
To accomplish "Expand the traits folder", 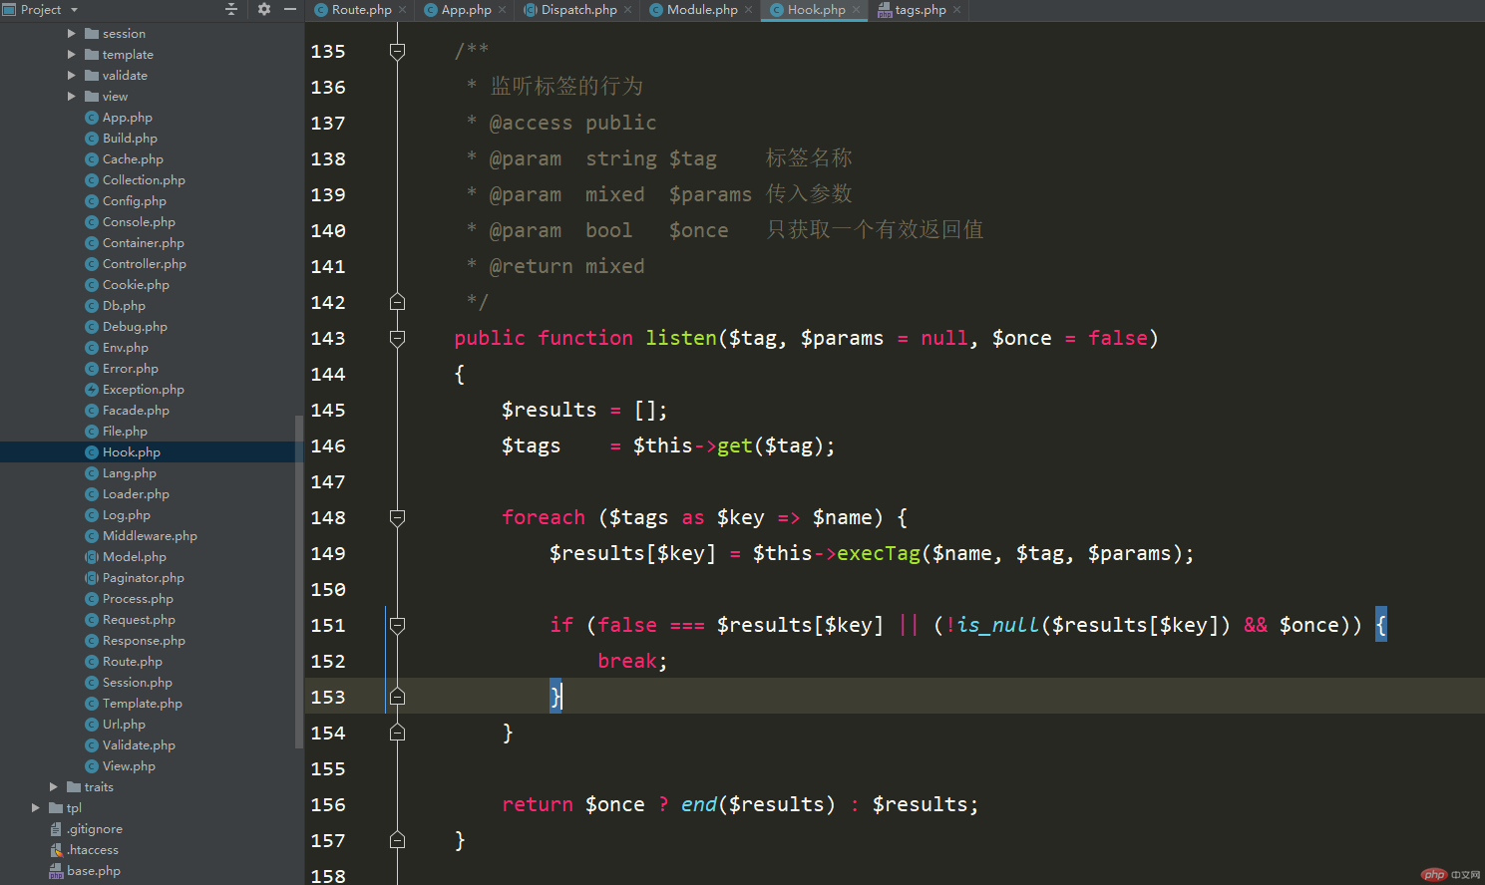I will click(x=54, y=787).
